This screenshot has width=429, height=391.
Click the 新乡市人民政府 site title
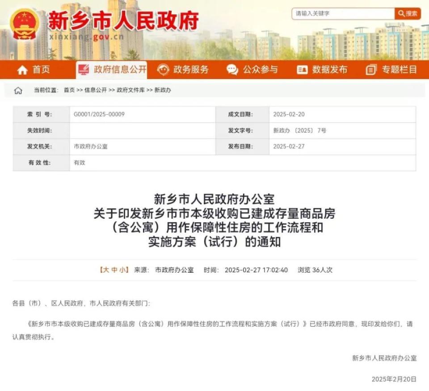[123, 21]
